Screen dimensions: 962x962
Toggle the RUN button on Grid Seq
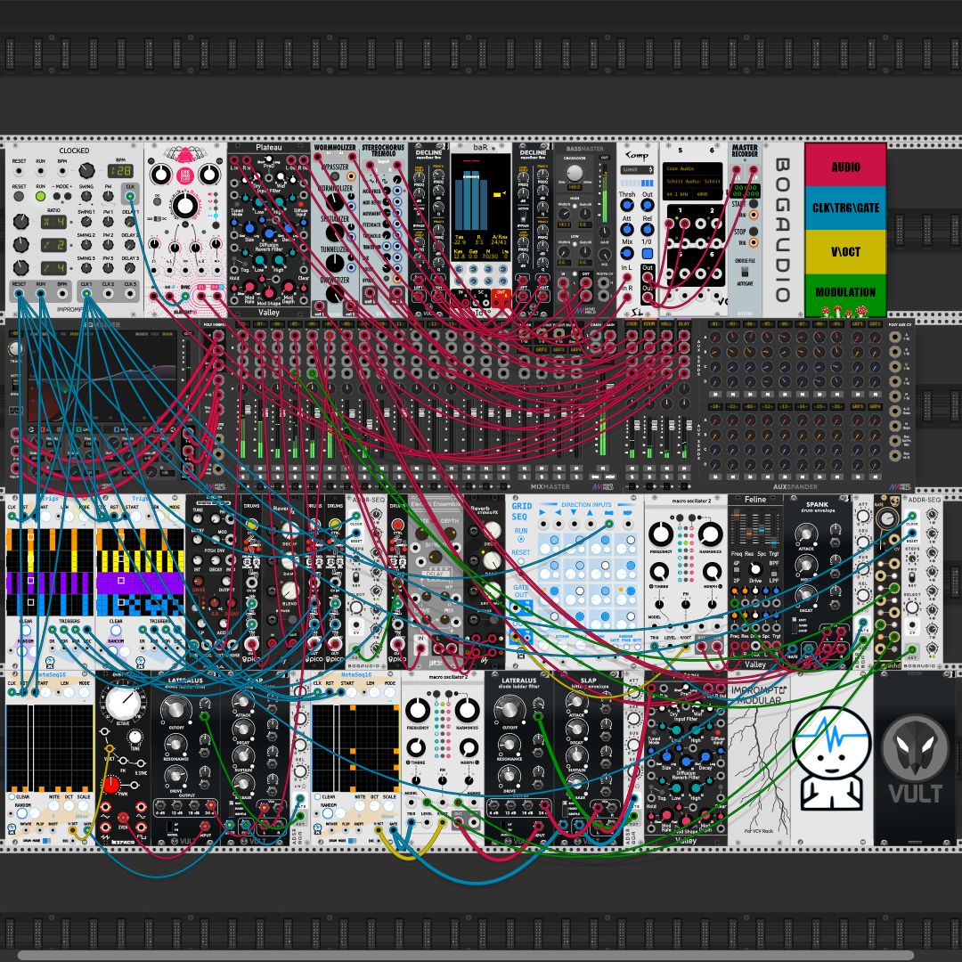click(x=521, y=540)
